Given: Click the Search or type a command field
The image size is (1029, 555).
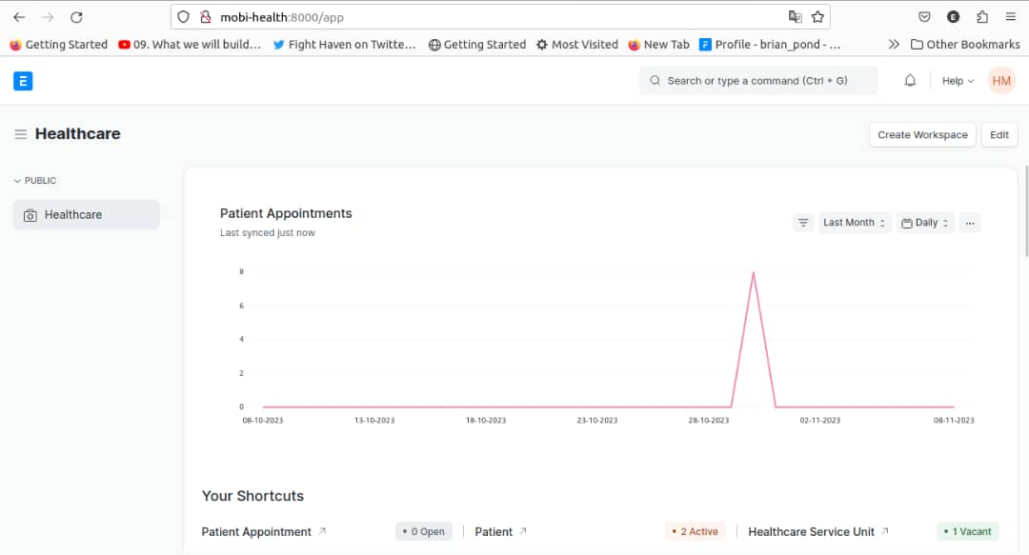Looking at the screenshot, I should coord(757,81).
